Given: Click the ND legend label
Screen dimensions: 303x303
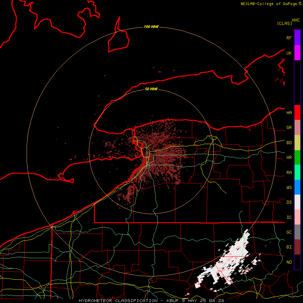Looking at the screenshot, I should pos(289,262).
